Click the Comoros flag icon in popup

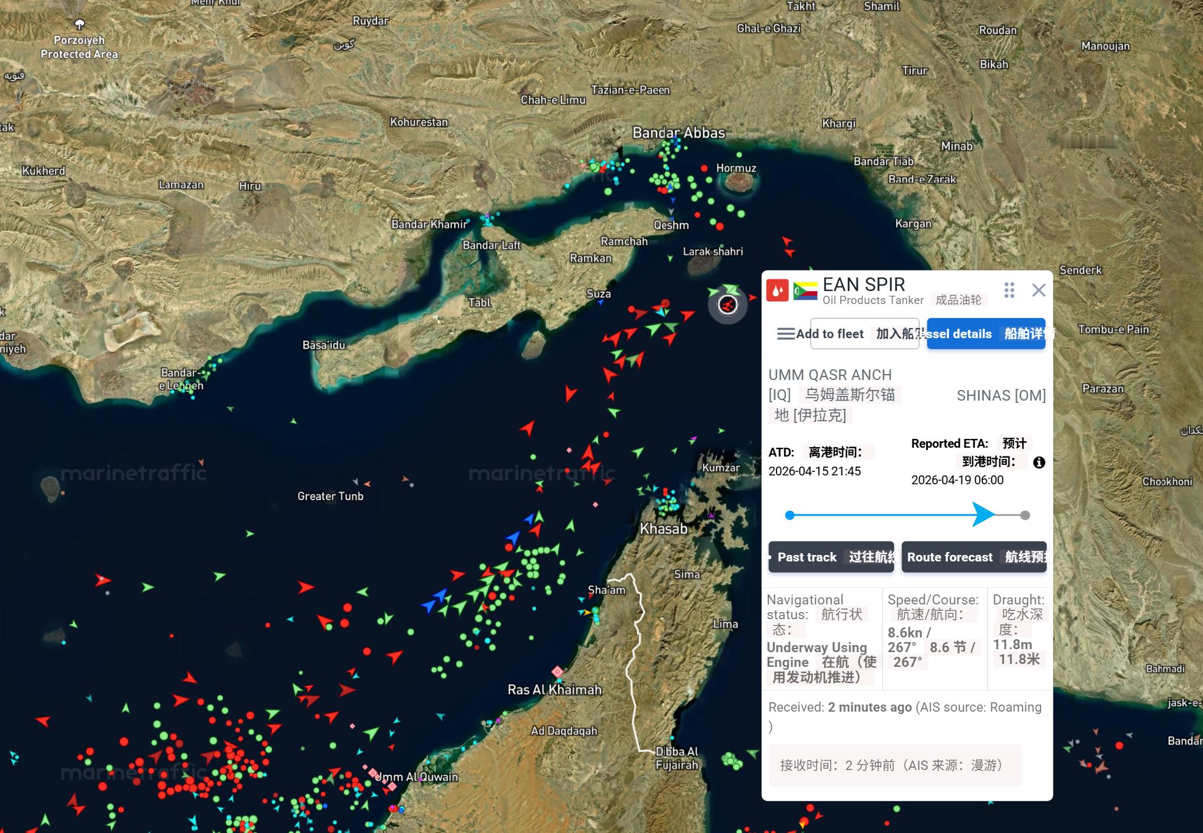[805, 290]
